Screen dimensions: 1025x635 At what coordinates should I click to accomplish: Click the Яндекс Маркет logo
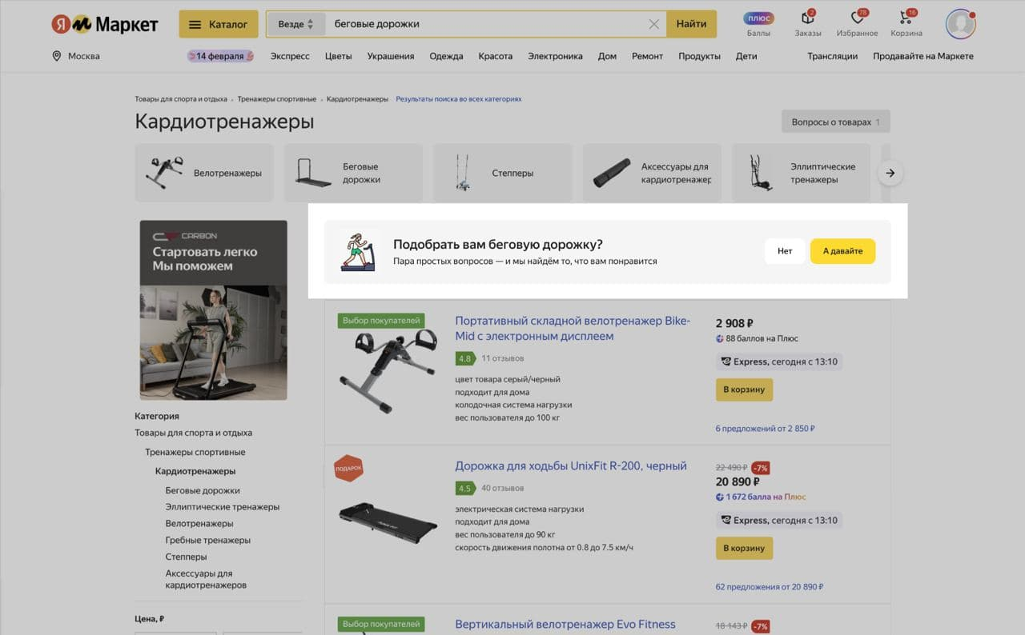[105, 24]
